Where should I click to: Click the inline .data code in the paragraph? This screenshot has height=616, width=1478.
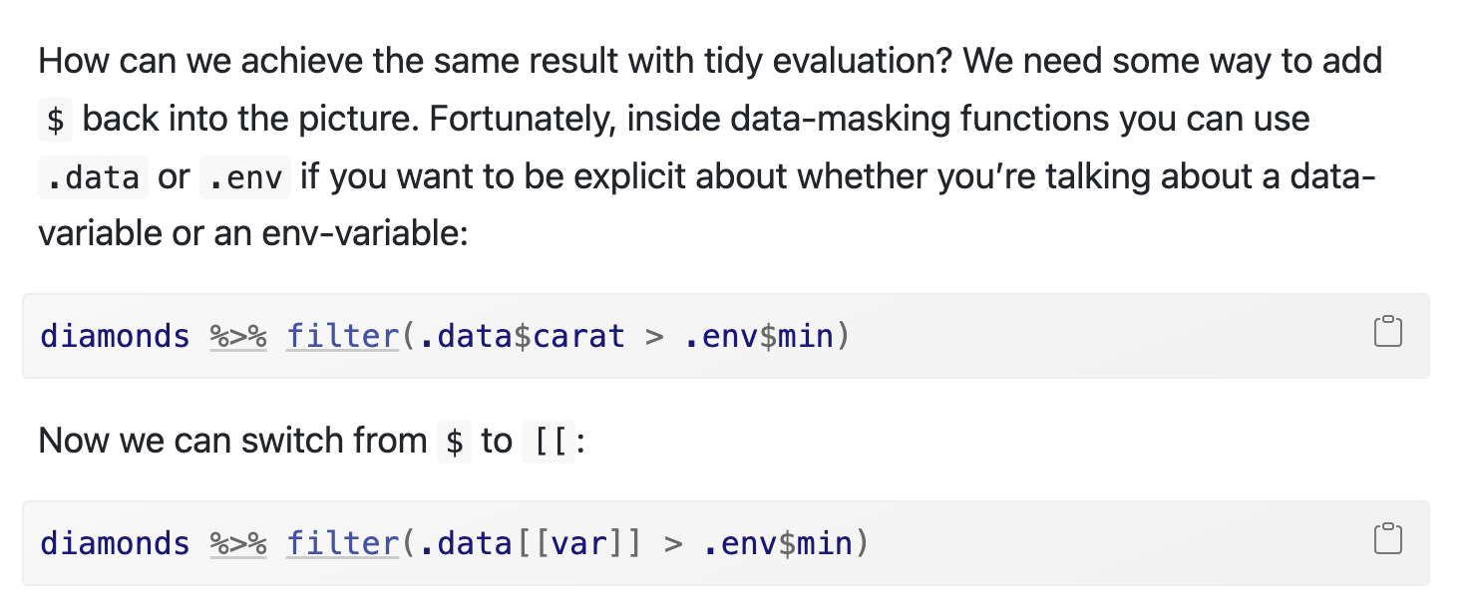tap(94, 177)
